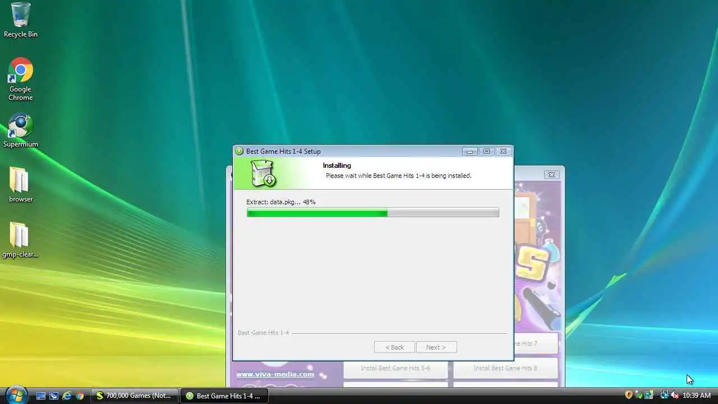Click Show Desktop in Quick Launch
The image size is (718, 404).
(41, 396)
